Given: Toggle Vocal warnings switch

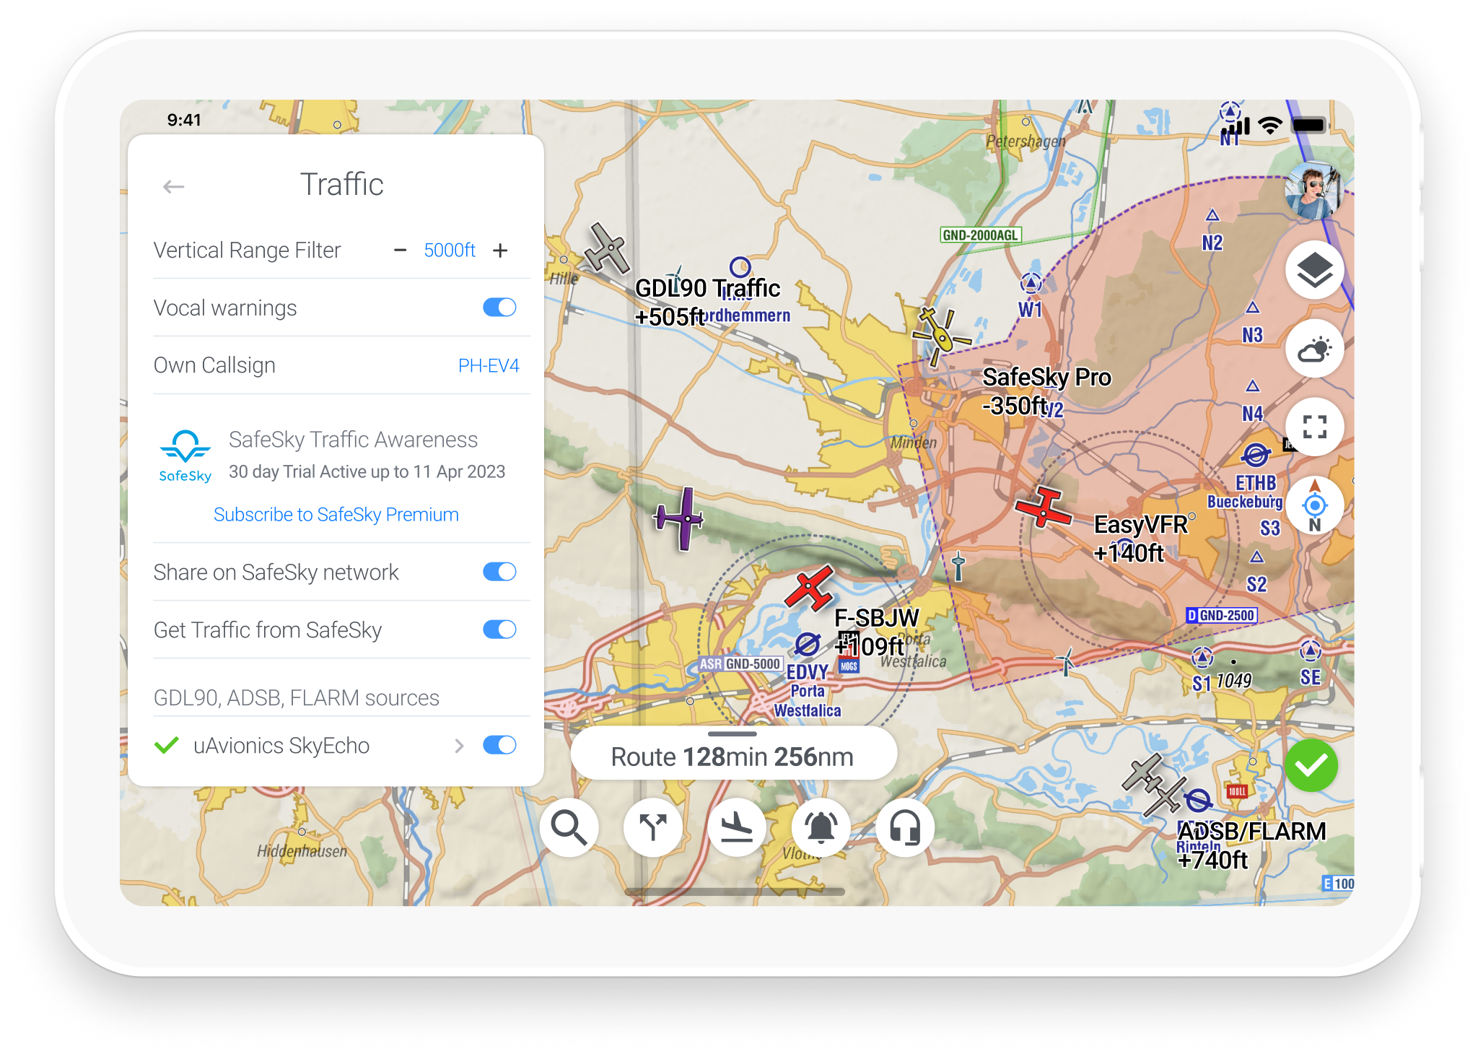Looking at the screenshot, I should click(499, 308).
